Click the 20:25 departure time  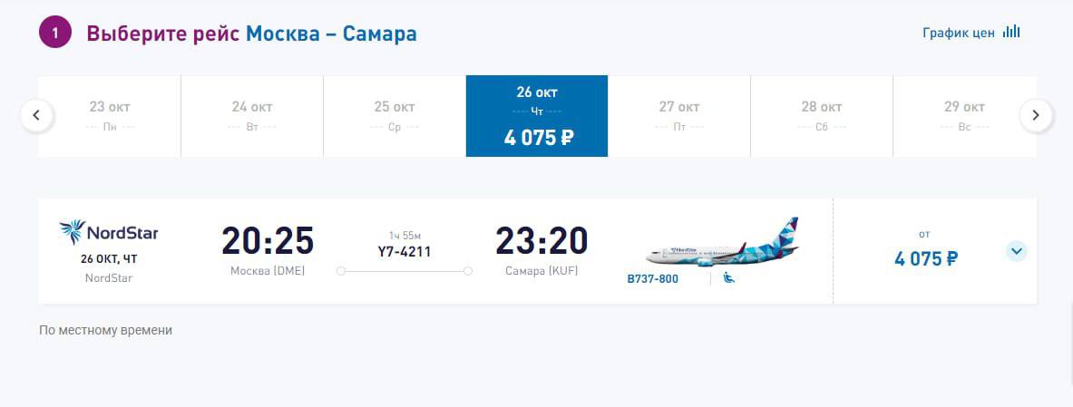[268, 241]
